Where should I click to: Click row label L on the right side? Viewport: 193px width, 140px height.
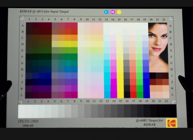pos(173,95)
